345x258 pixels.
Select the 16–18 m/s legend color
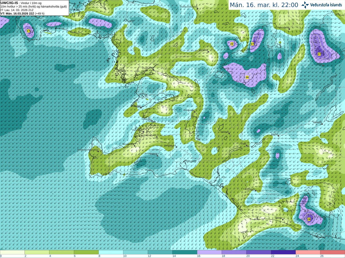coord(209,252)
